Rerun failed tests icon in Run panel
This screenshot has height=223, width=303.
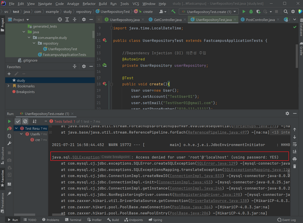9,128
